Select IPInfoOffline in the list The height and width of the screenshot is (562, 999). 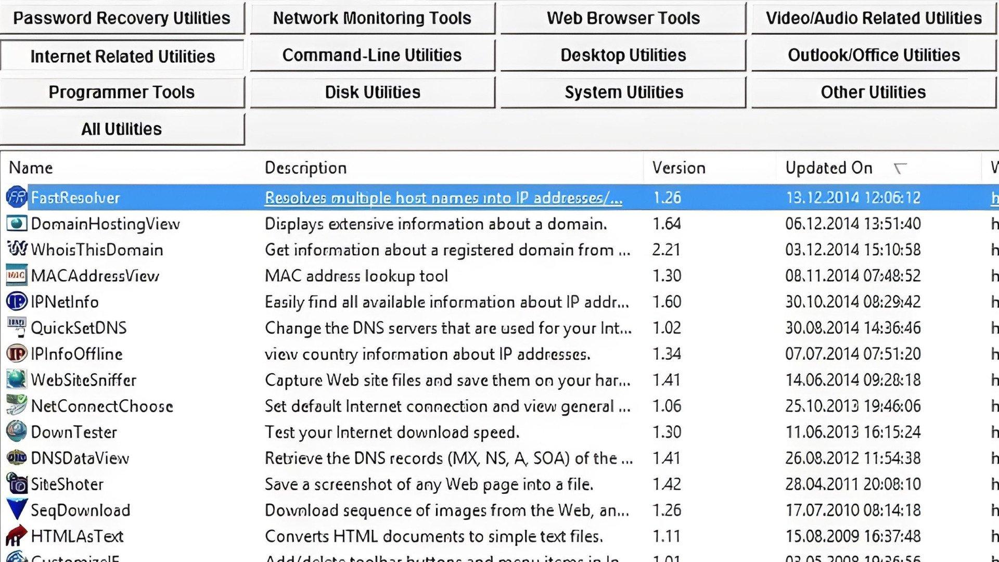(x=76, y=354)
